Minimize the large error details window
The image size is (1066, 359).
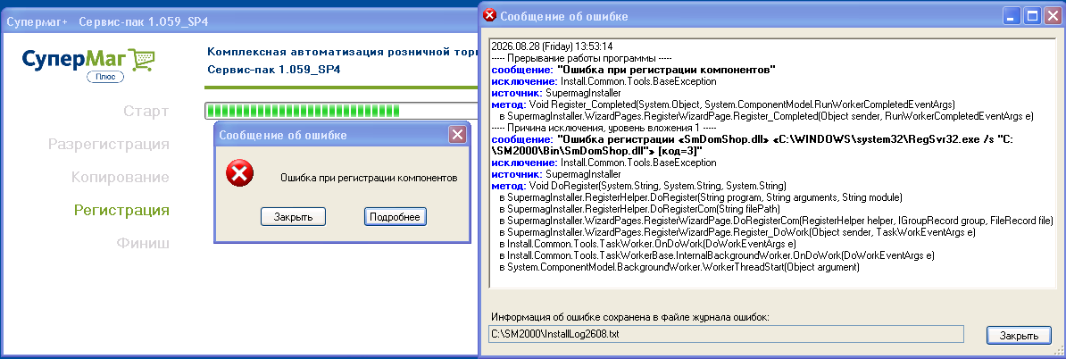(x=1013, y=16)
